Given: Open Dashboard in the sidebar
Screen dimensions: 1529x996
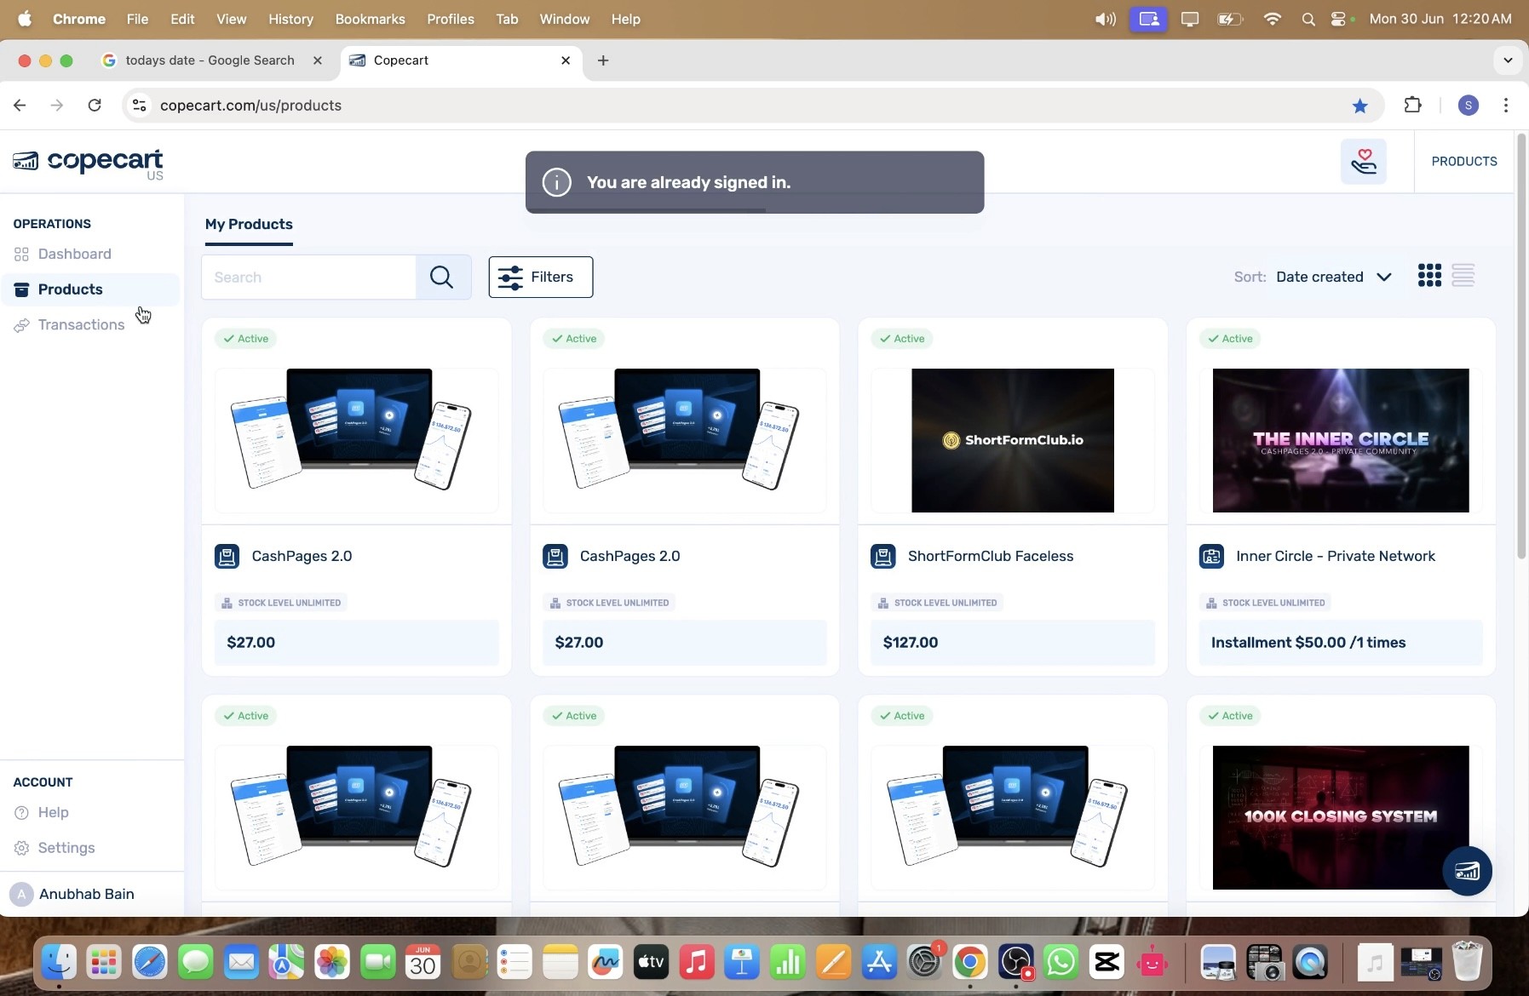Looking at the screenshot, I should point(74,255).
